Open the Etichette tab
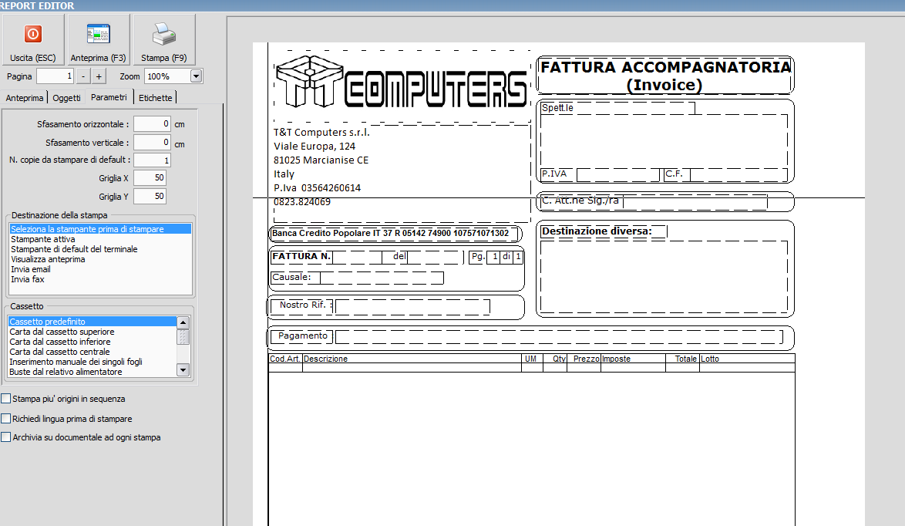The width and height of the screenshot is (905, 526). coord(155,98)
